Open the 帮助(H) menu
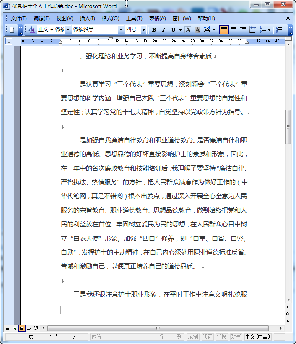The image size is (296, 344). [206, 18]
